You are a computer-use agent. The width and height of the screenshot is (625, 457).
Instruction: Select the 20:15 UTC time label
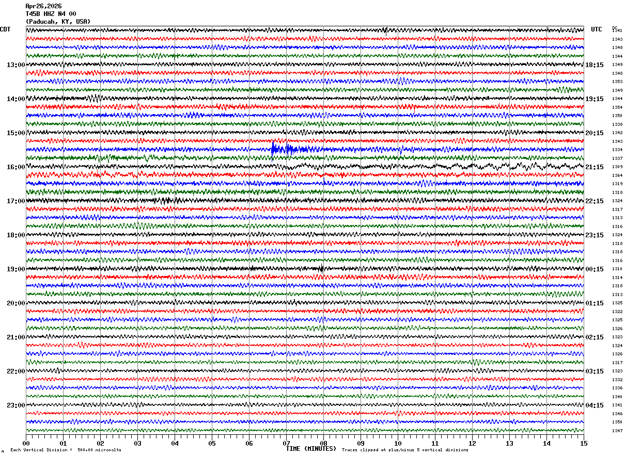[595, 133]
